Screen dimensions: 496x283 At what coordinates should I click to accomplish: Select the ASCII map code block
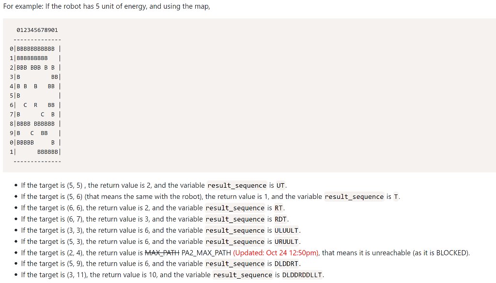[145, 94]
